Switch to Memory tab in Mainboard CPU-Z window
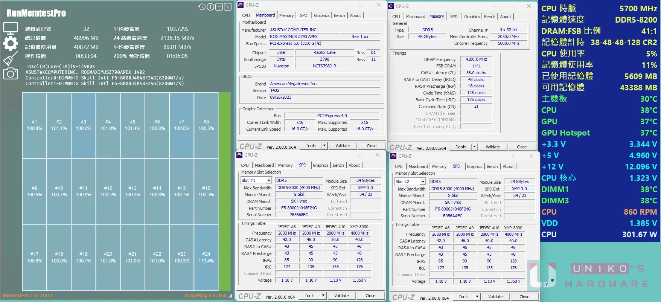 click(286, 15)
